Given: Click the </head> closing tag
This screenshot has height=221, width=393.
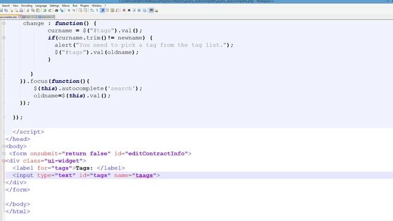Looking at the screenshot, I should click(18, 139).
